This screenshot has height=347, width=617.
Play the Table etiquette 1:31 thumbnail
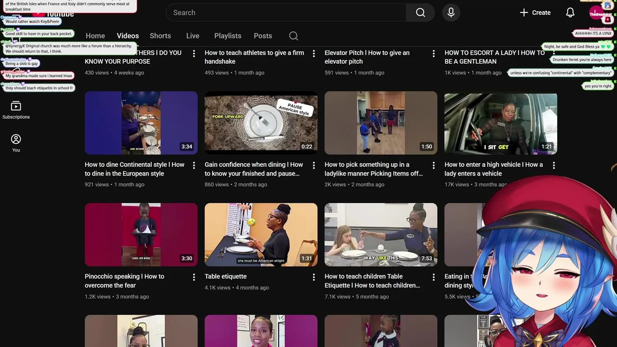point(261,235)
